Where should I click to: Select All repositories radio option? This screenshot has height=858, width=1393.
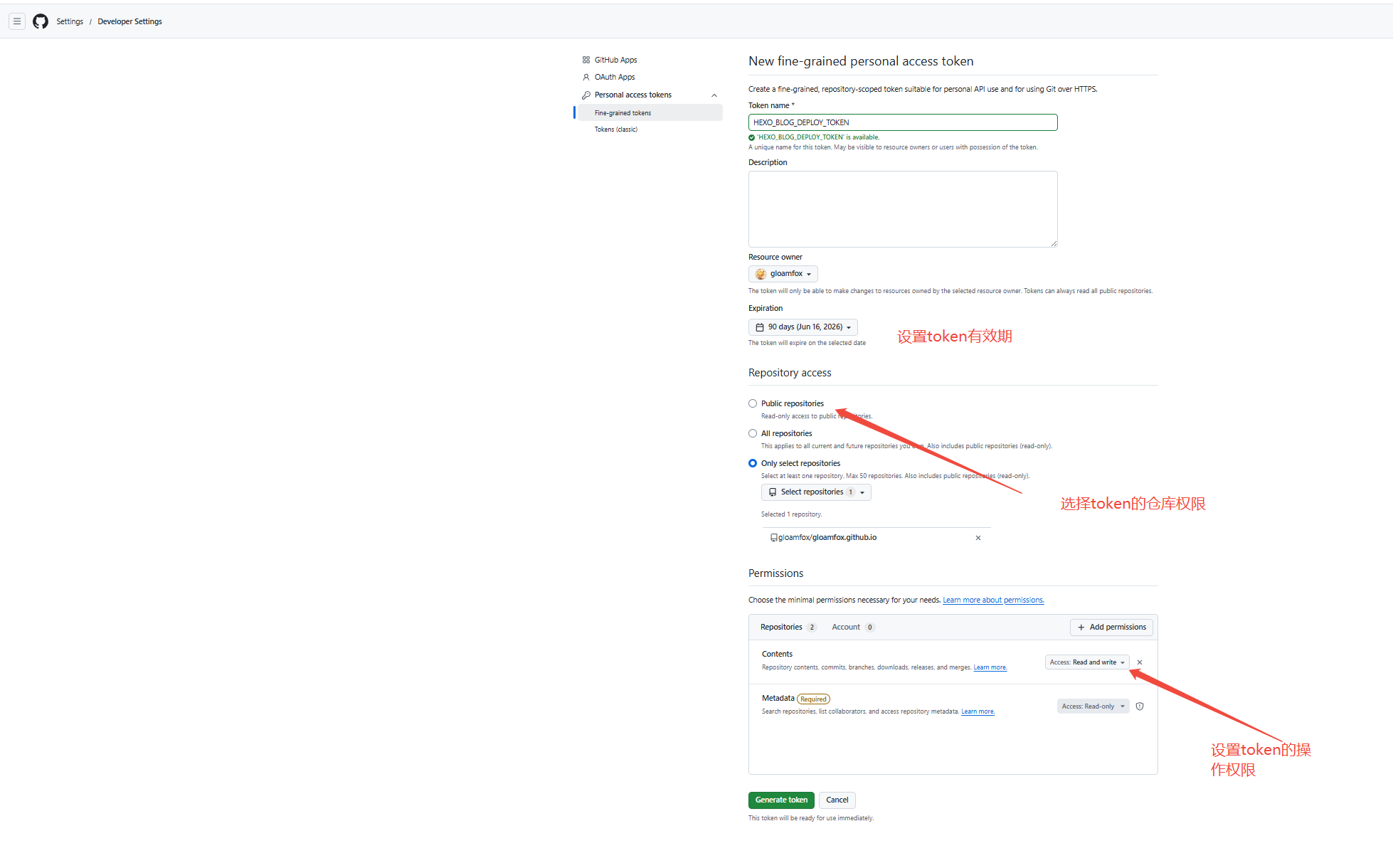point(753,433)
